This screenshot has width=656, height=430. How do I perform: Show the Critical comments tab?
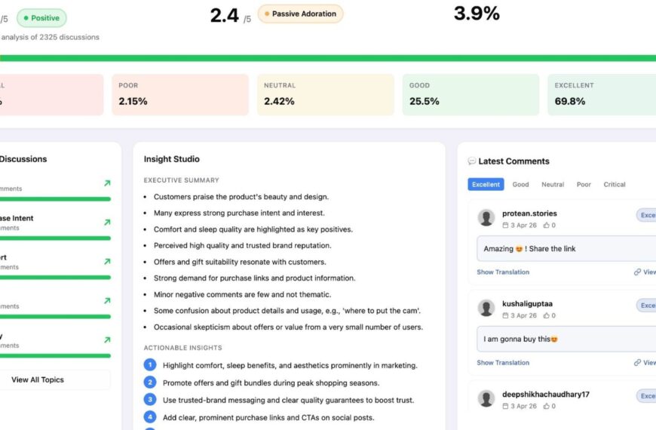click(615, 185)
